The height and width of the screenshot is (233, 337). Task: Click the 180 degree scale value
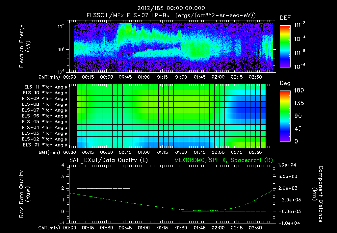point(299,90)
